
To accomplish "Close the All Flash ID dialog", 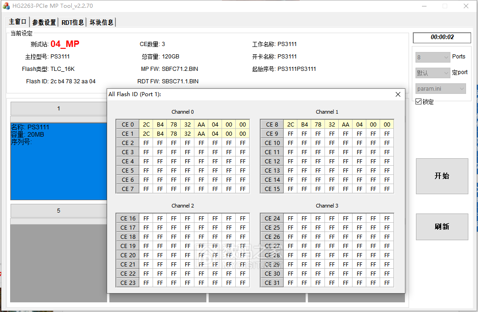I will (398, 94).
